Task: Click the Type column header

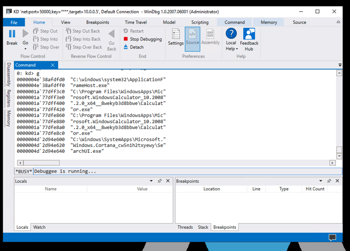Action: pos(284,189)
